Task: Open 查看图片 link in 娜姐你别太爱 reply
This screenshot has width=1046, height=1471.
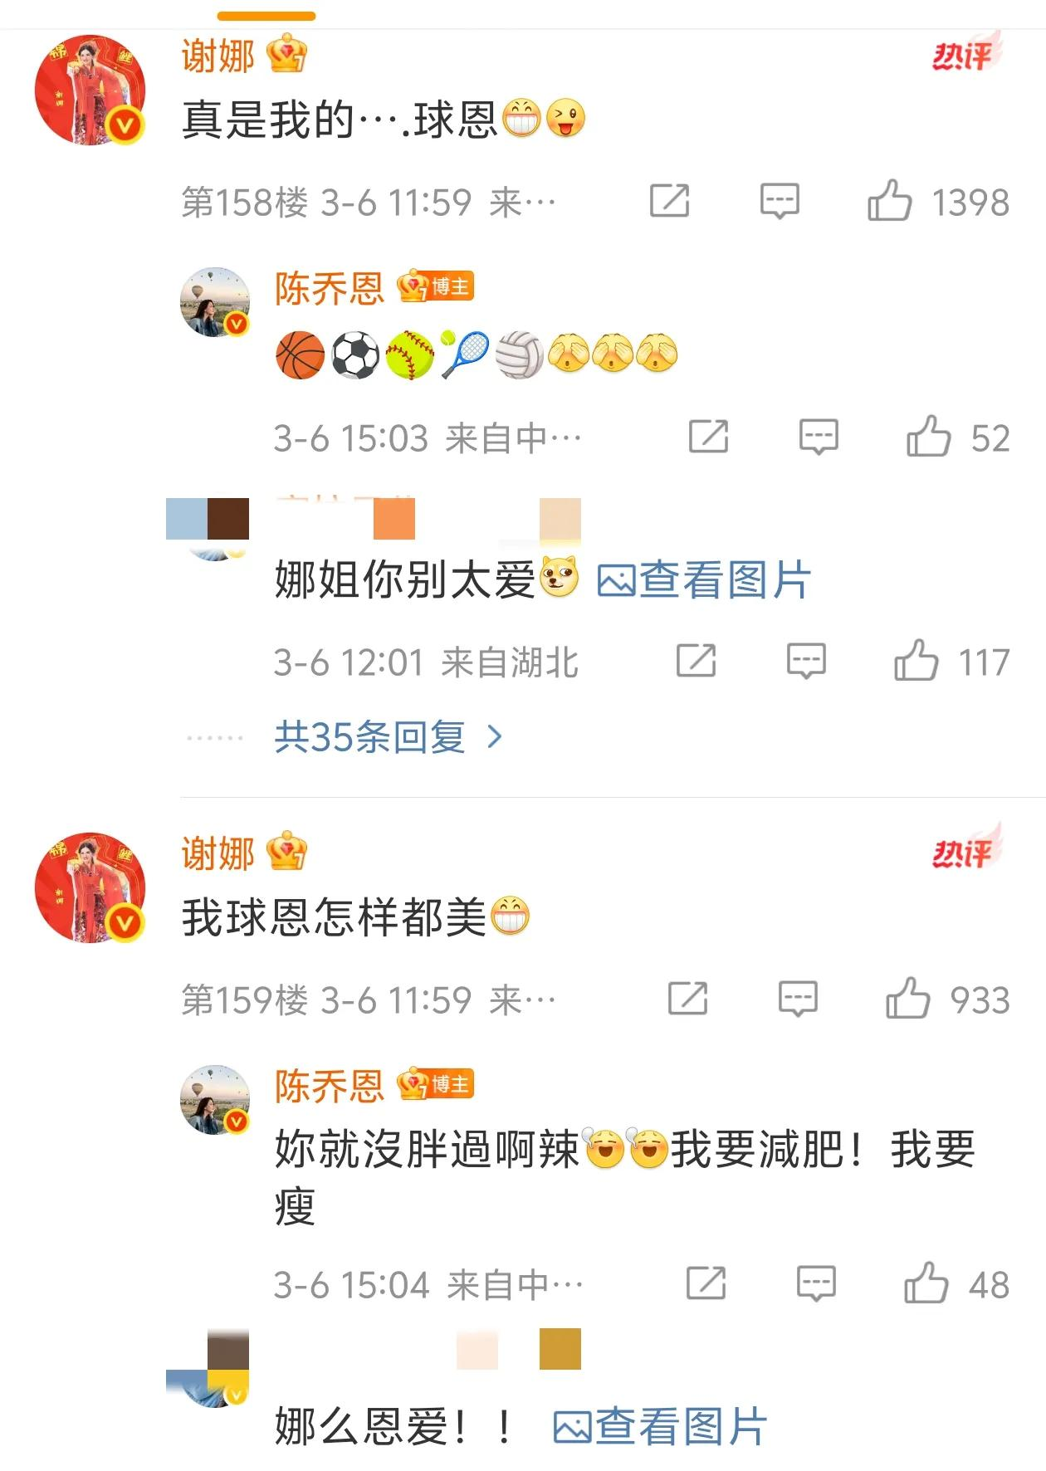Action: [704, 579]
